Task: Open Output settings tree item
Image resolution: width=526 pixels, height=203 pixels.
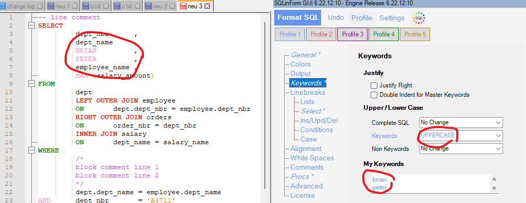Action: point(300,74)
